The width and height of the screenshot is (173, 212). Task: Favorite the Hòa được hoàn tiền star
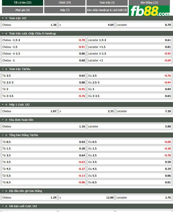[6, 120]
